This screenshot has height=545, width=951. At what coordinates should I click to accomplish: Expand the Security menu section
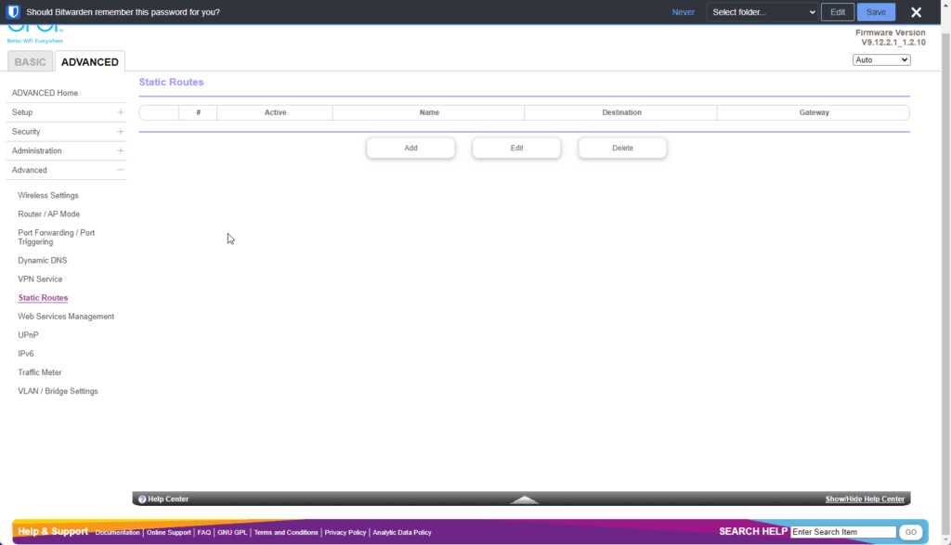coord(120,132)
